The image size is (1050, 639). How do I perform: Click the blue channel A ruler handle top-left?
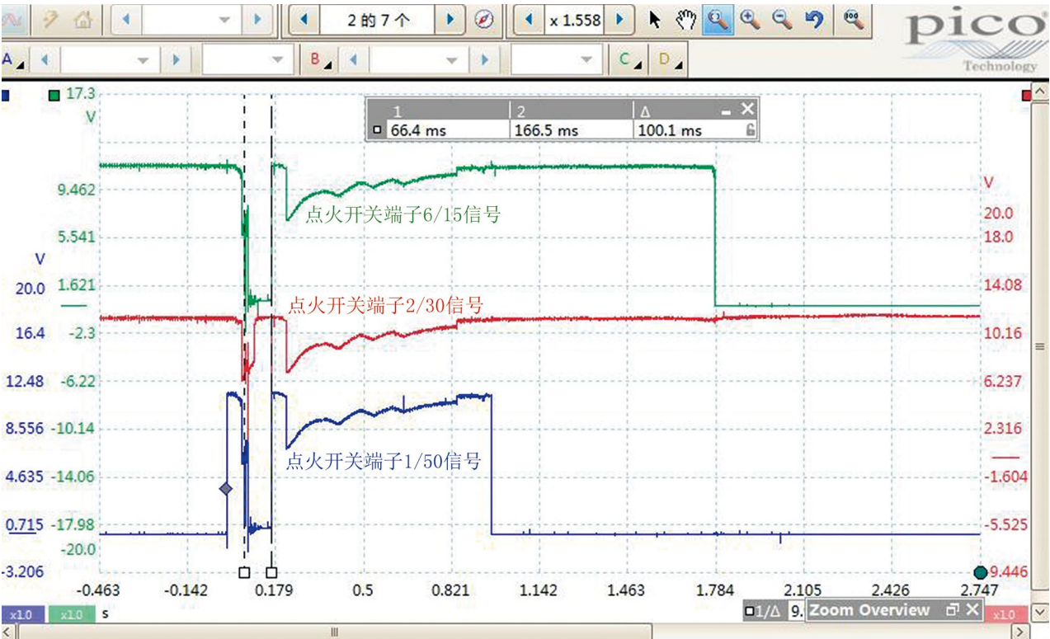click(x=6, y=95)
